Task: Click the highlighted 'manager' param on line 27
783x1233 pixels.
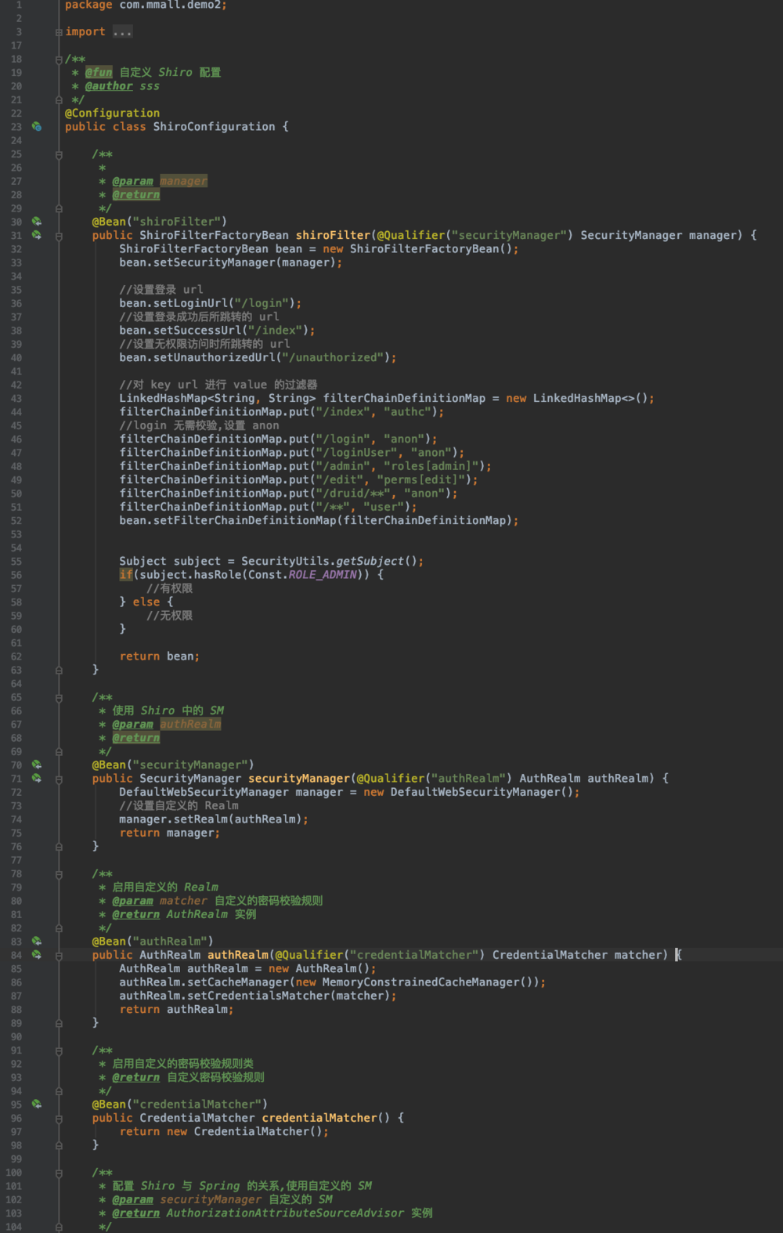Action: (x=183, y=181)
